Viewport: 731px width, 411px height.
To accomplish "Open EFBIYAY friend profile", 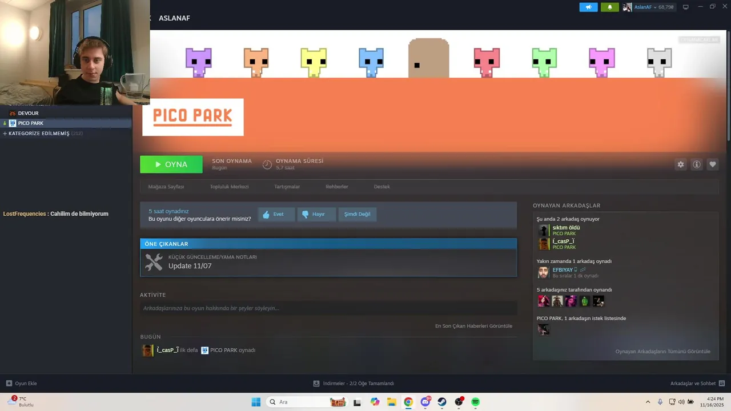I will click(563, 269).
